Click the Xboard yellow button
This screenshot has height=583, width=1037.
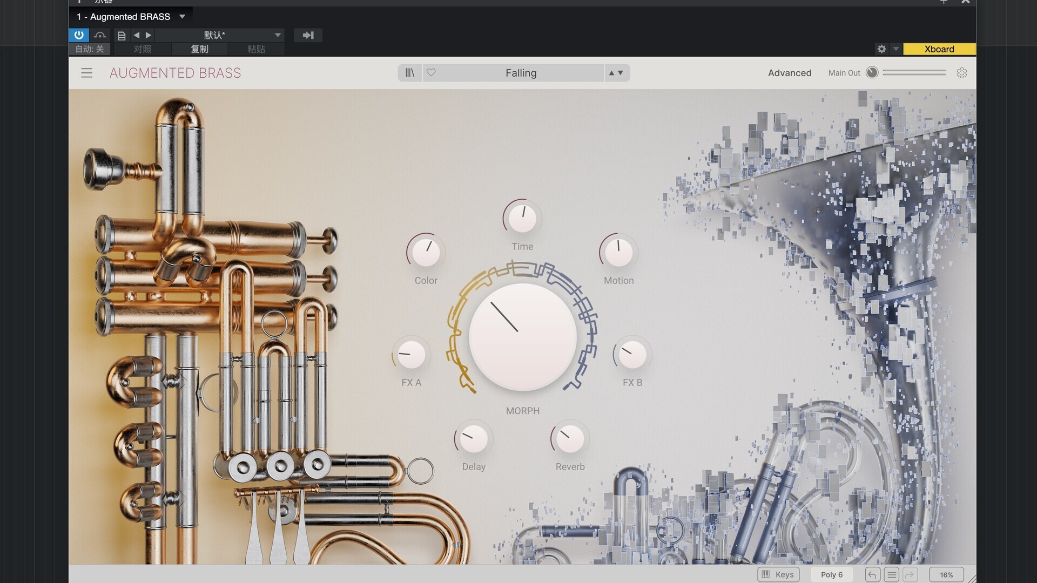coord(939,49)
